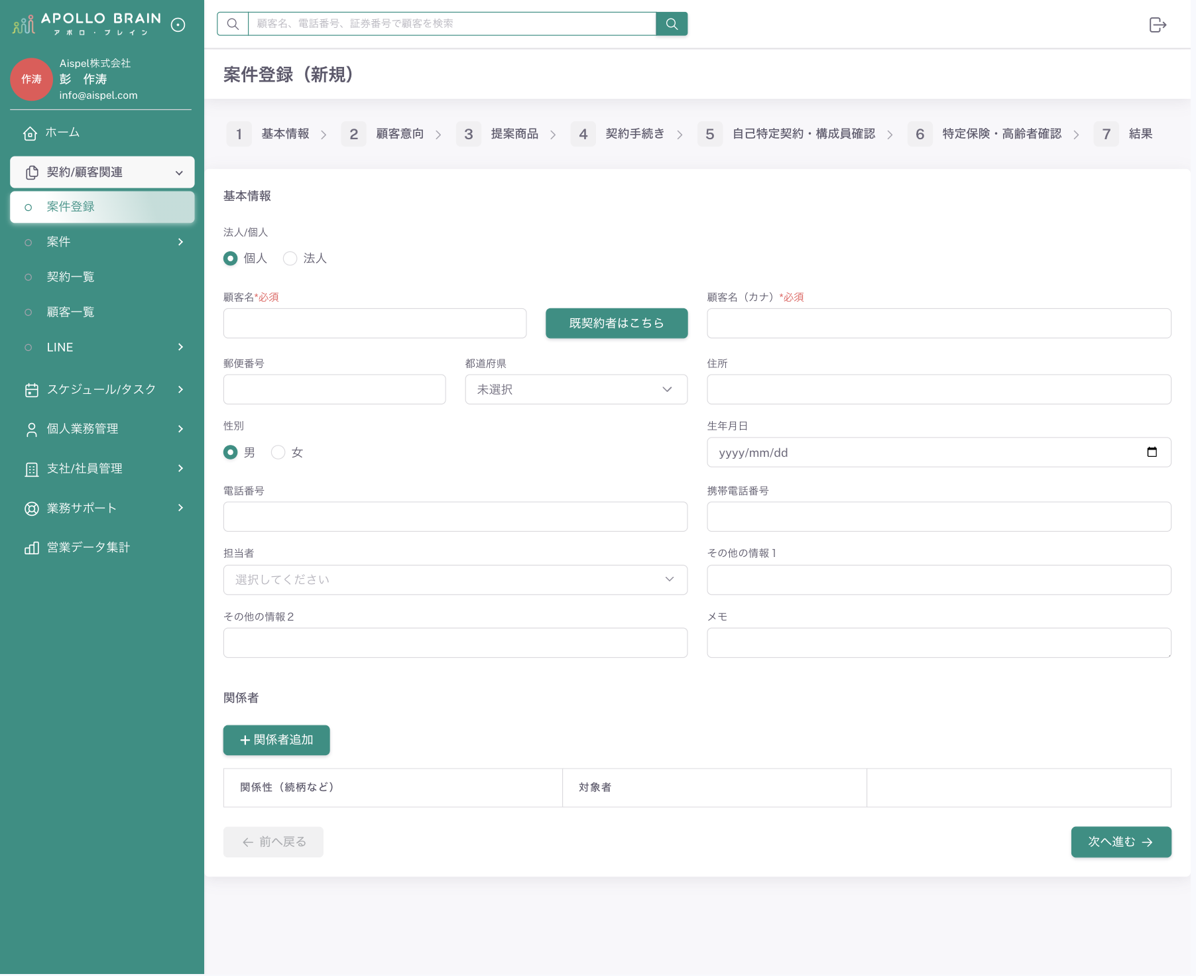Image resolution: width=1196 pixels, height=976 pixels.
Task: Click the 住所 input field
Action: (x=939, y=389)
